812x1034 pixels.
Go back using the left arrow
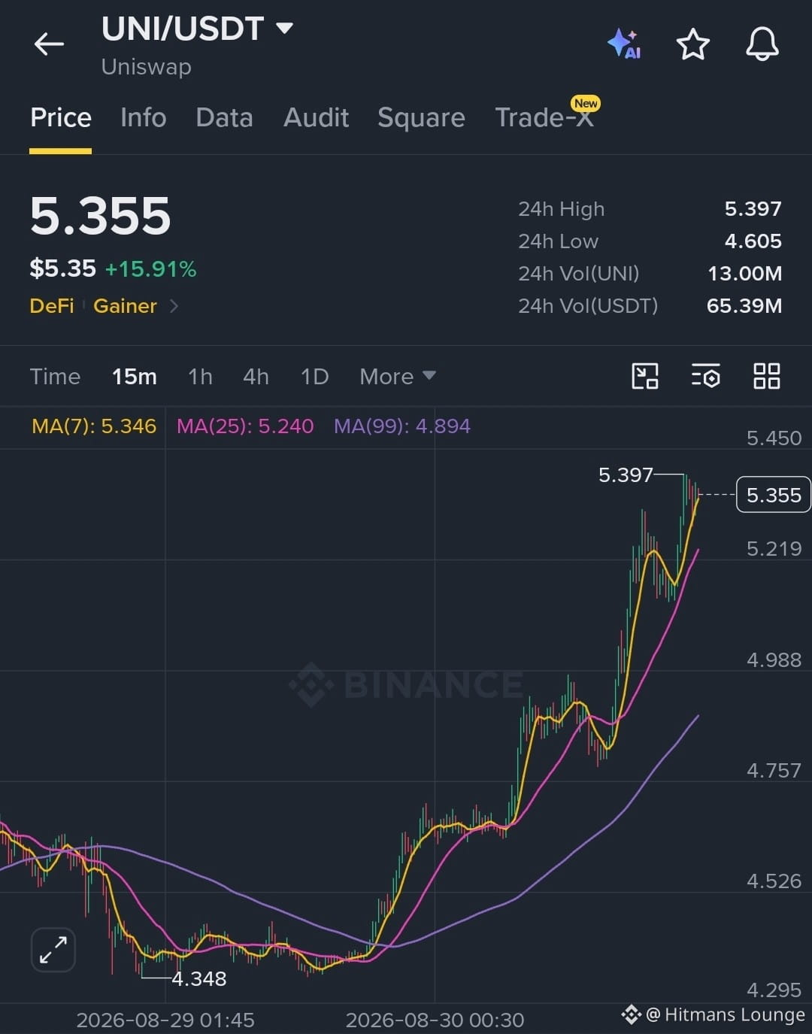(49, 44)
